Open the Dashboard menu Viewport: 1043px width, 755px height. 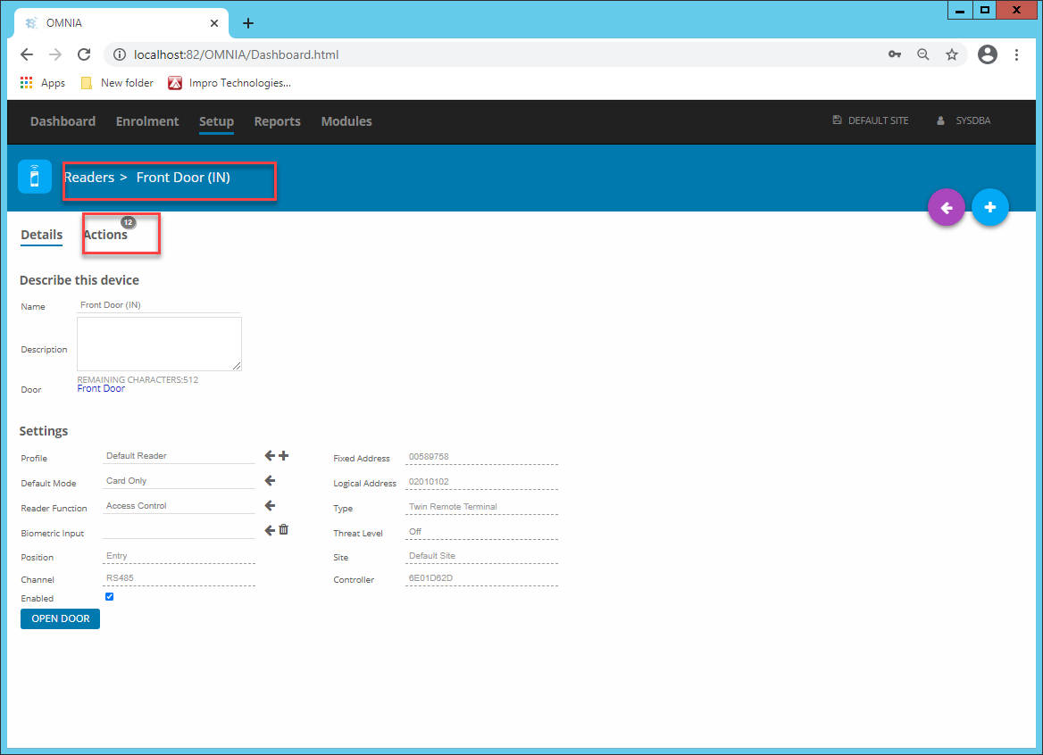(63, 121)
